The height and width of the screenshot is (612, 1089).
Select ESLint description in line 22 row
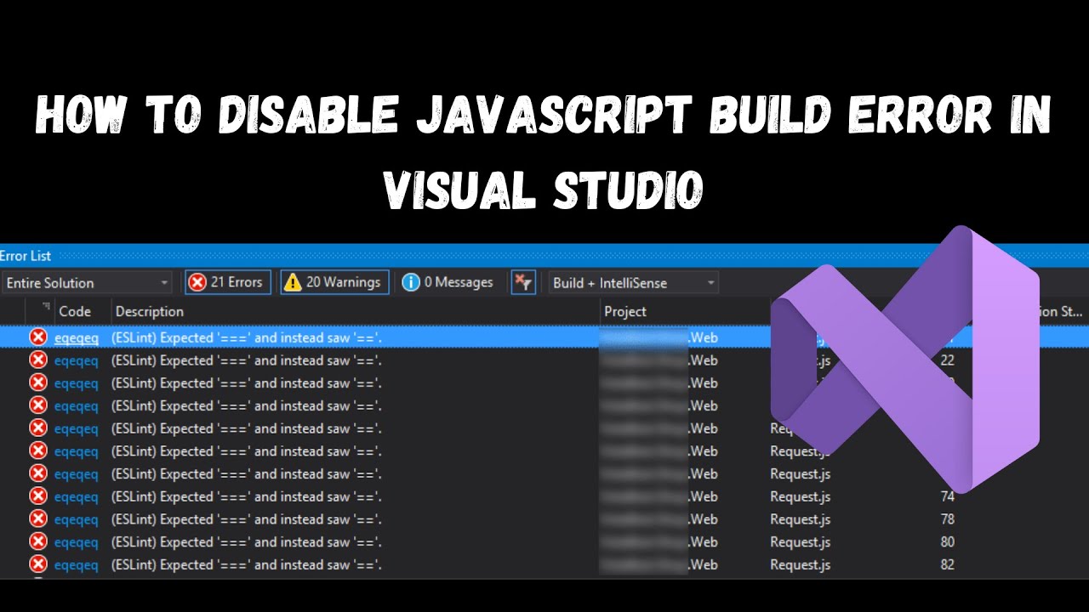tap(247, 360)
